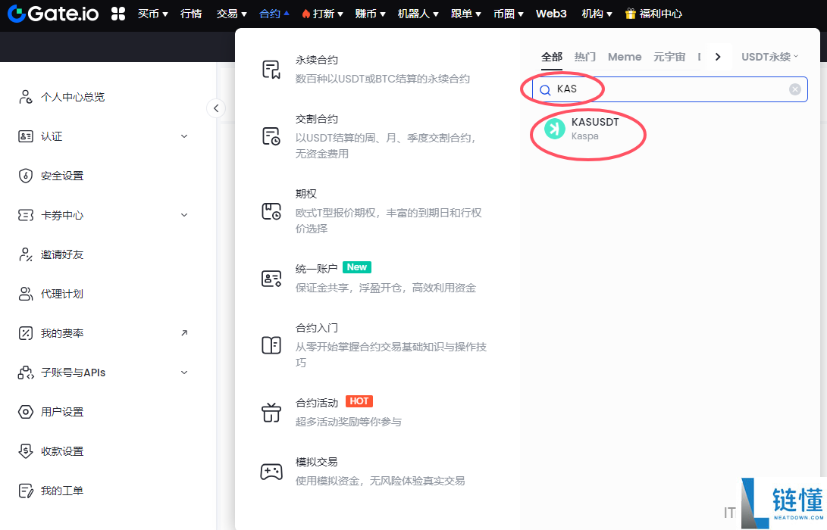The height and width of the screenshot is (530, 827).
Task: Open 永续合约 menu entry
Action: 375,70
